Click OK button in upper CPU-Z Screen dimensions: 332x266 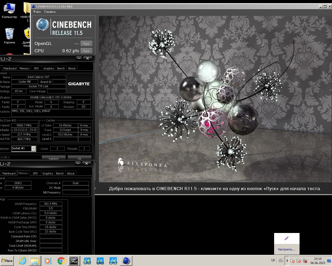[79, 158]
